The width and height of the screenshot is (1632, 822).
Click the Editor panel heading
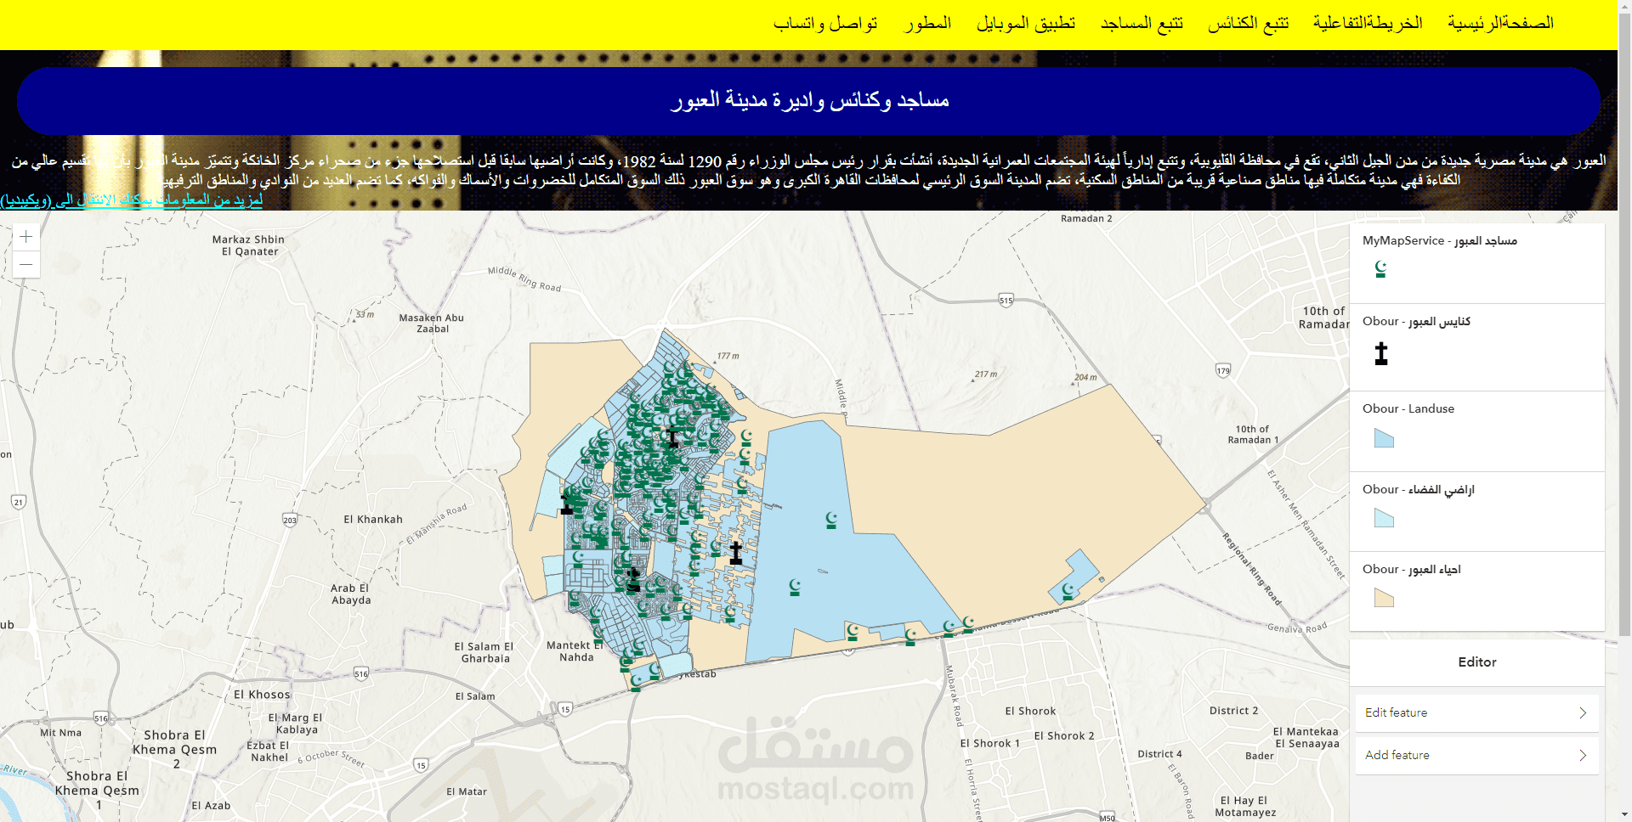[x=1477, y=662]
